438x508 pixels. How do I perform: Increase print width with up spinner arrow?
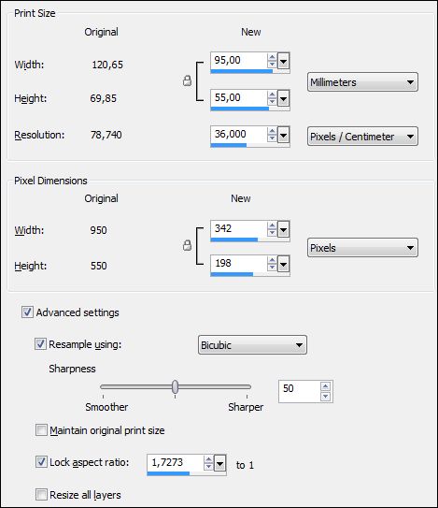coord(272,57)
